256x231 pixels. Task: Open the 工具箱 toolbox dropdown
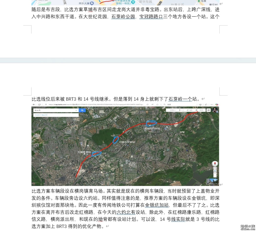(200, 110)
